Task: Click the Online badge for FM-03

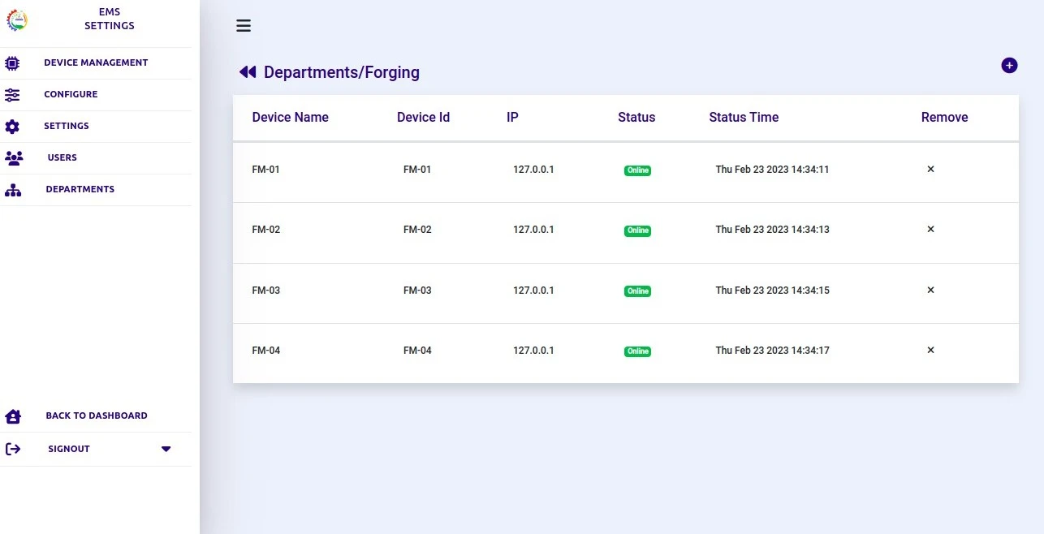Action: (x=637, y=291)
